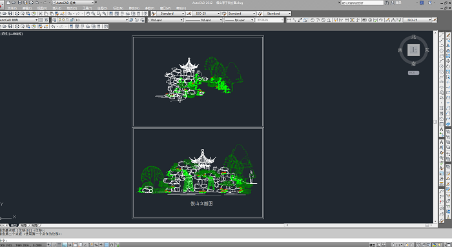Select the Fillet tool in Modify toolbar
Image resolution: width=452 pixels, height=247 pixels.
click(x=448, y=114)
